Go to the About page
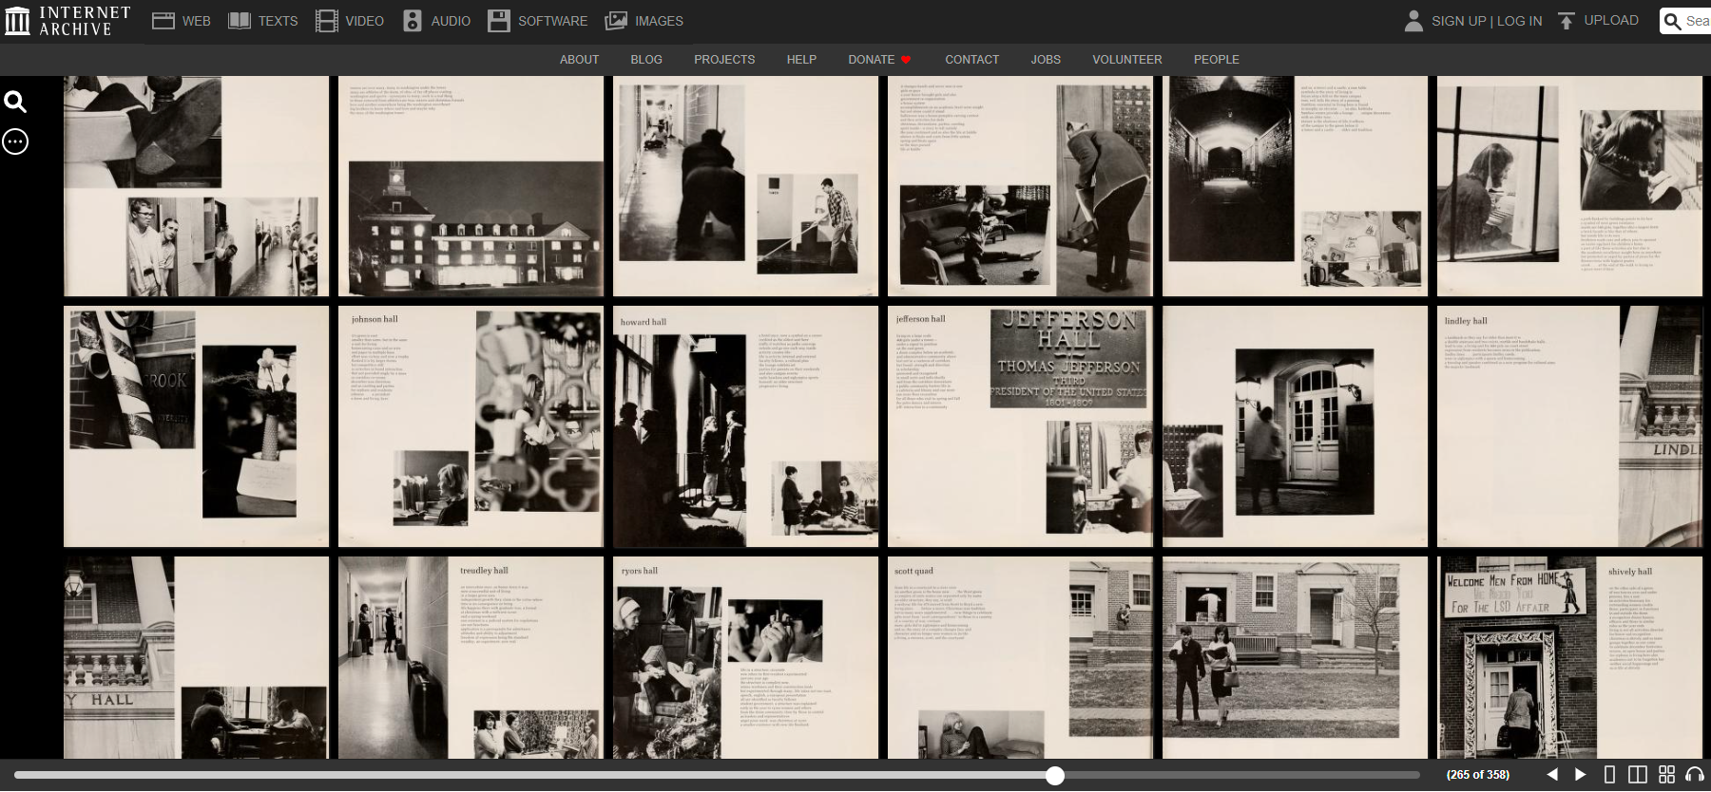Viewport: 1711px width, 792px height. (x=579, y=59)
